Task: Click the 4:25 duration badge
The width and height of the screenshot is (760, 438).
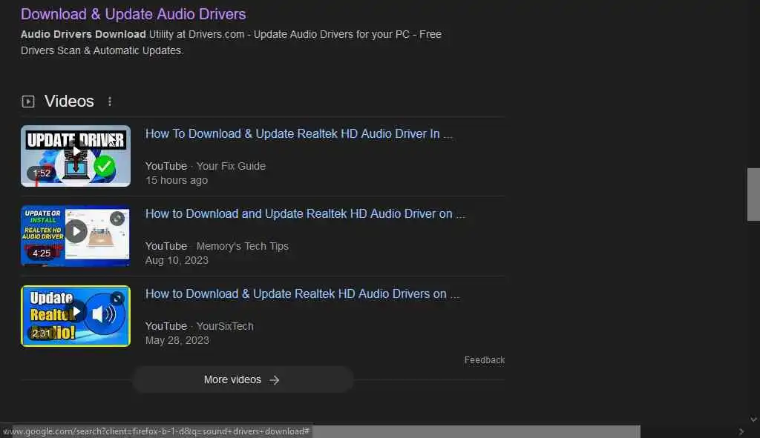Action: [x=42, y=253]
